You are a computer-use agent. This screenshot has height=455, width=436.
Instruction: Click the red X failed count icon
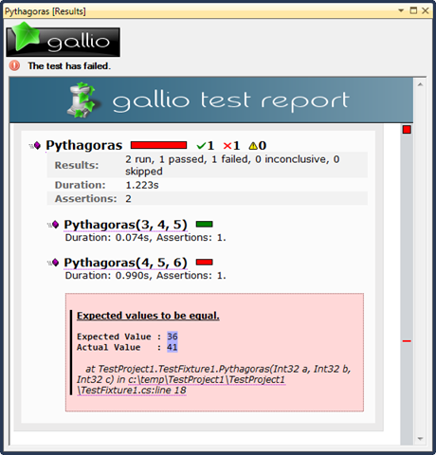(x=227, y=146)
